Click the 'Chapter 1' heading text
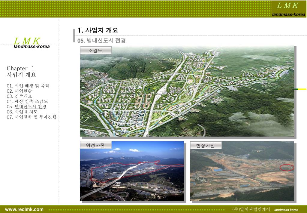 pos(20,68)
